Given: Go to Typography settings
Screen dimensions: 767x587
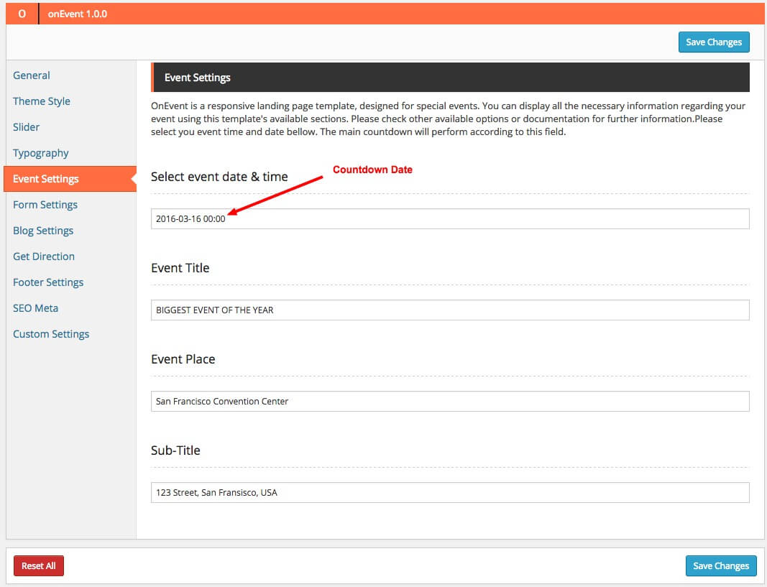Looking at the screenshot, I should click(x=41, y=153).
